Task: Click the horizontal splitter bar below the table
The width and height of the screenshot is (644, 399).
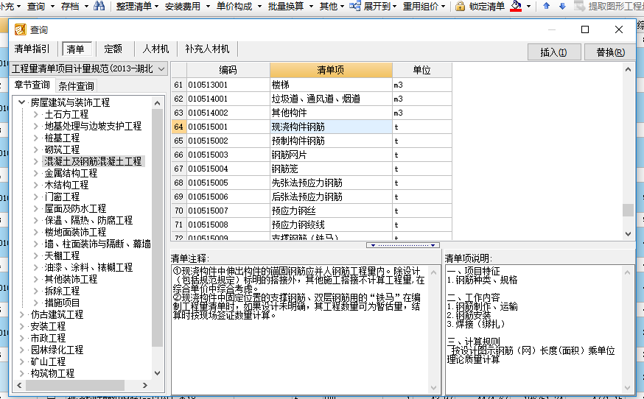Action: [x=403, y=245]
